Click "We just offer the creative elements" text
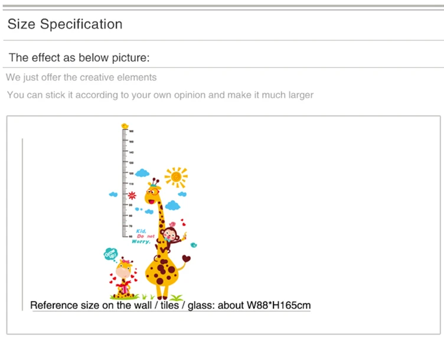The height and width of the screenshot is (337, 444). coord(81,77)
